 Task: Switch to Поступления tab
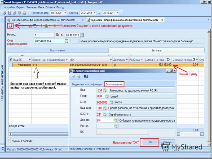[58, 50]
